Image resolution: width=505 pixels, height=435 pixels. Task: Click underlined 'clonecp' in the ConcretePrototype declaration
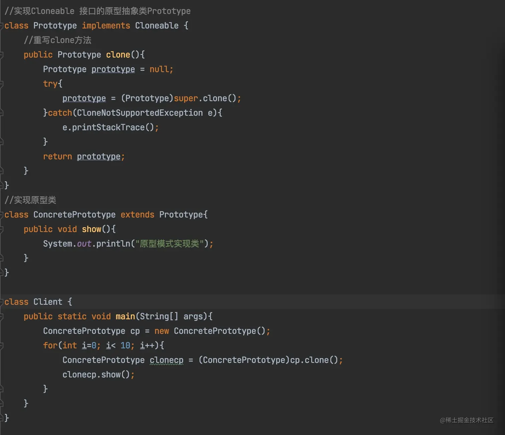166,360
